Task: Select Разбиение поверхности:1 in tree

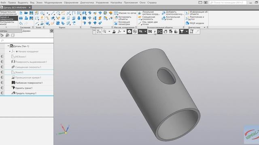Action: [27, 83]
